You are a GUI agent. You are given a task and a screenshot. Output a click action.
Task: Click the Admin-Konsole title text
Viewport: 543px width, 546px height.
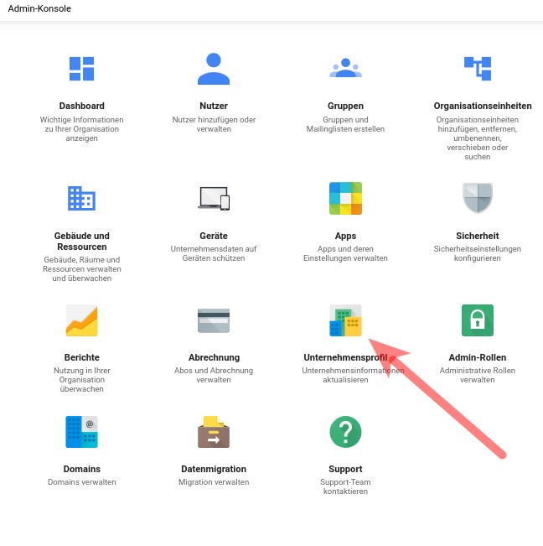pyautogui.click(x=39, y=8)
